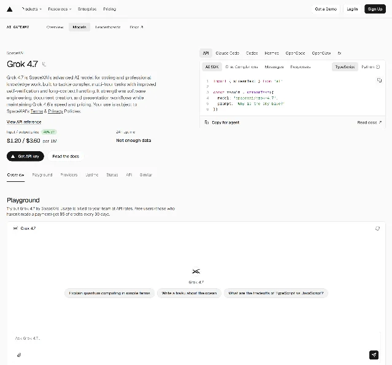The height and width of the screenshot is (365, 392).
Task: Open the Docs external link
Action: click(x=136, y=27)
